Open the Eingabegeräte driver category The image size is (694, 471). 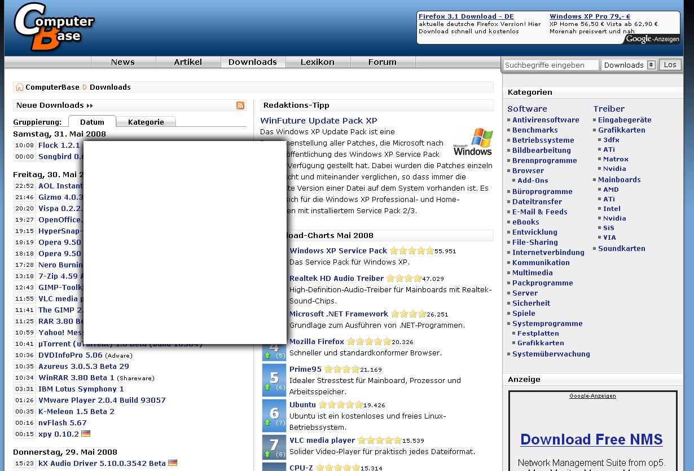pos(625,120)
